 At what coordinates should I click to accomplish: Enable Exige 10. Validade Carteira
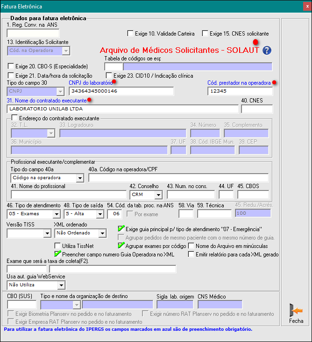click(130, 33)
